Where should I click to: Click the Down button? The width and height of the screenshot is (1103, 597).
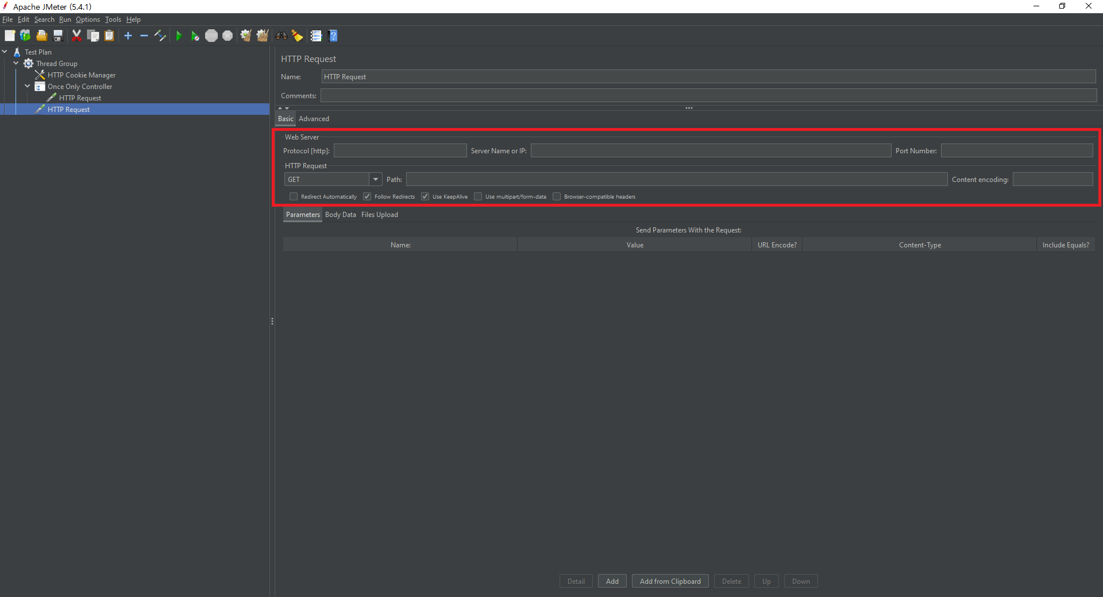(801, 581)
